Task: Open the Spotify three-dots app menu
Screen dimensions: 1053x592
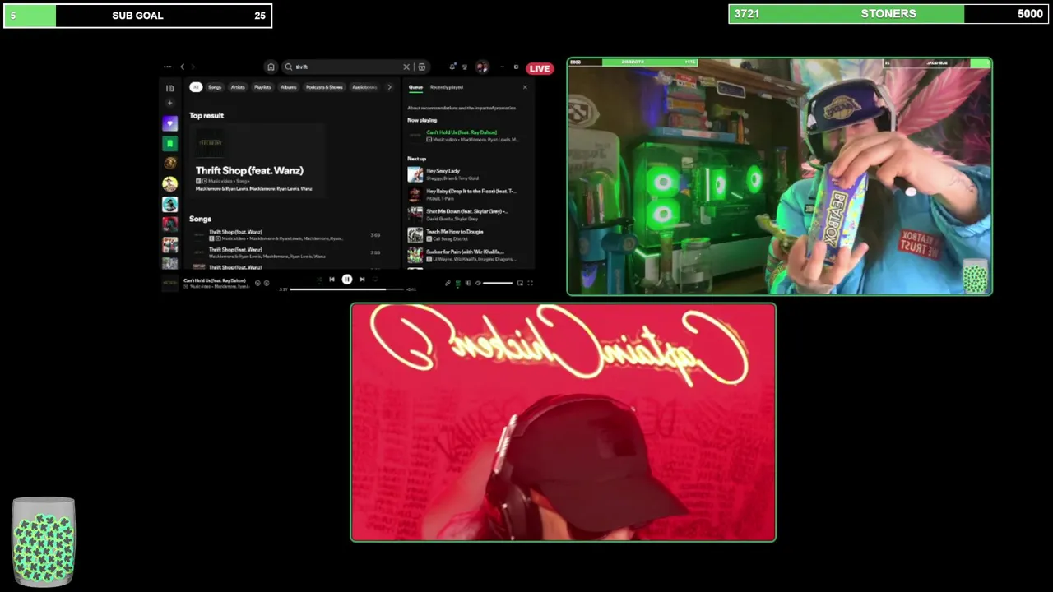Action: point(167,67)
